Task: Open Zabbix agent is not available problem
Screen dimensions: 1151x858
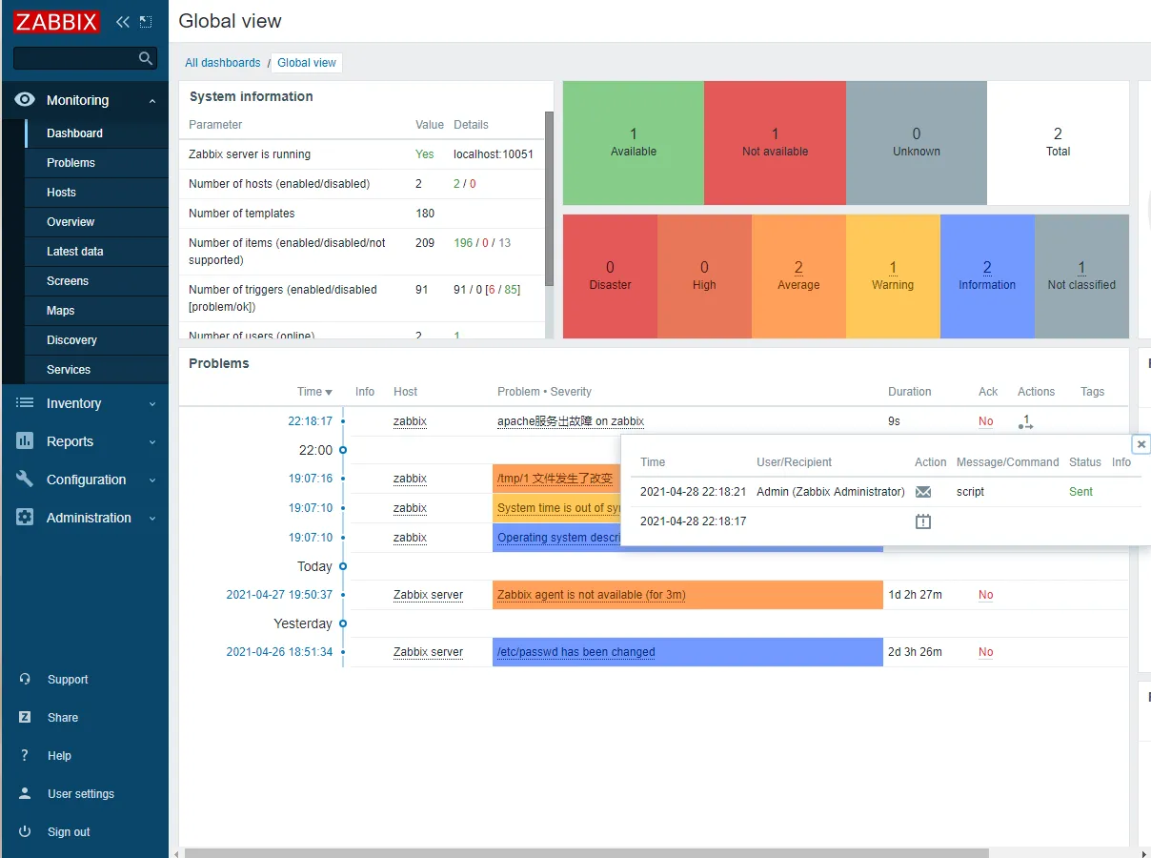Action: click(591, 595)
